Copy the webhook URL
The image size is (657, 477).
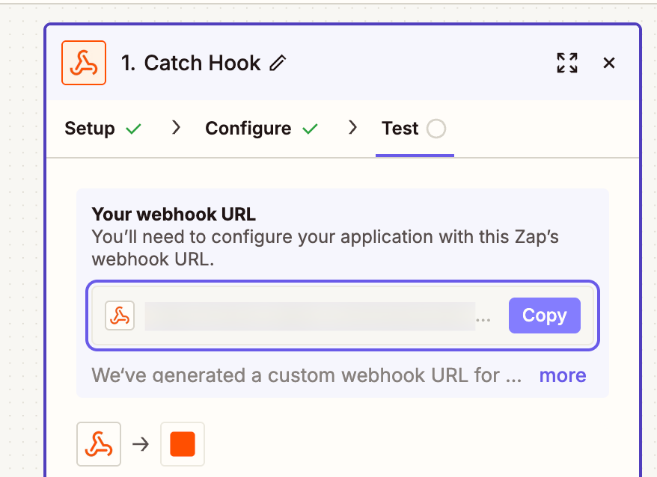544,316
